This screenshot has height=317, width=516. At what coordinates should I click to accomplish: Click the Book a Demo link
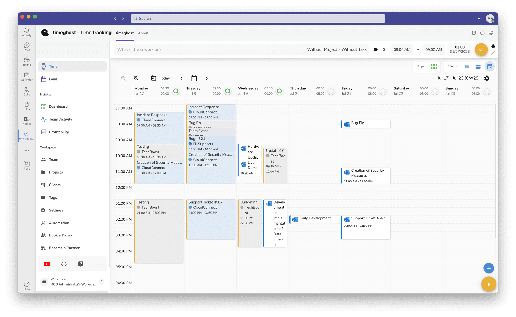tap(60, 235)
